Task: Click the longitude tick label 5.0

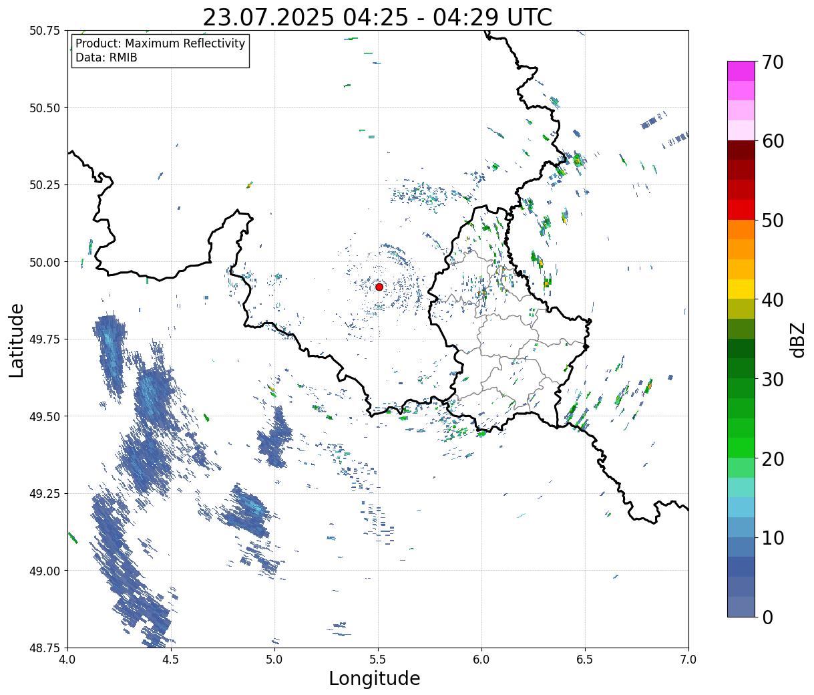Action: click(x=274, y=660)
